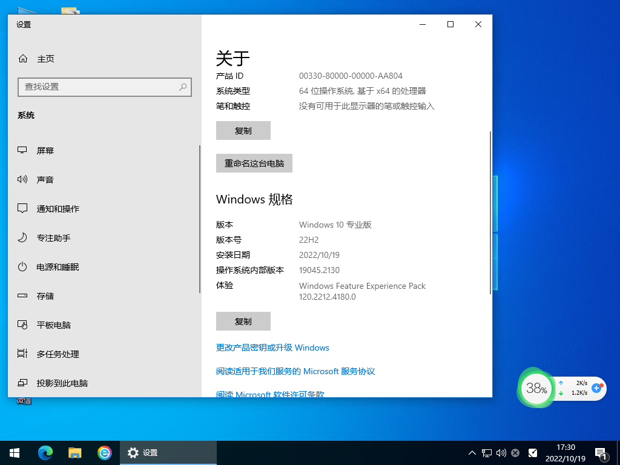Open the Start menu

coord(13,452)
